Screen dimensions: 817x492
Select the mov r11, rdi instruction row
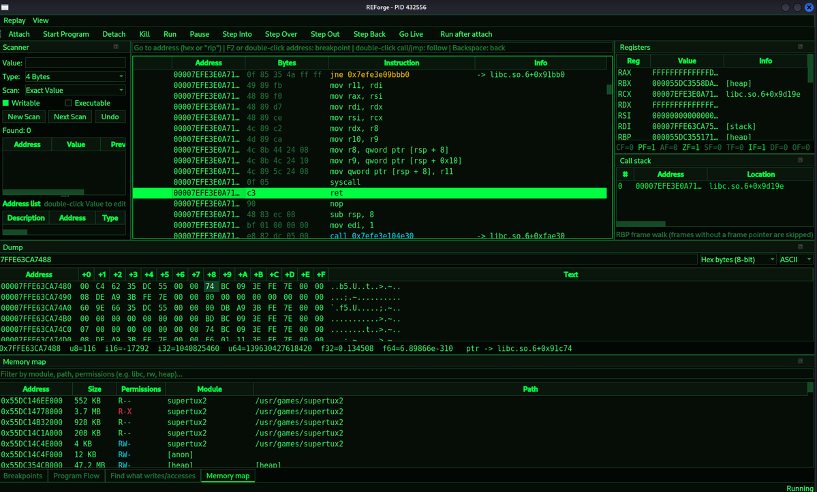369,85
